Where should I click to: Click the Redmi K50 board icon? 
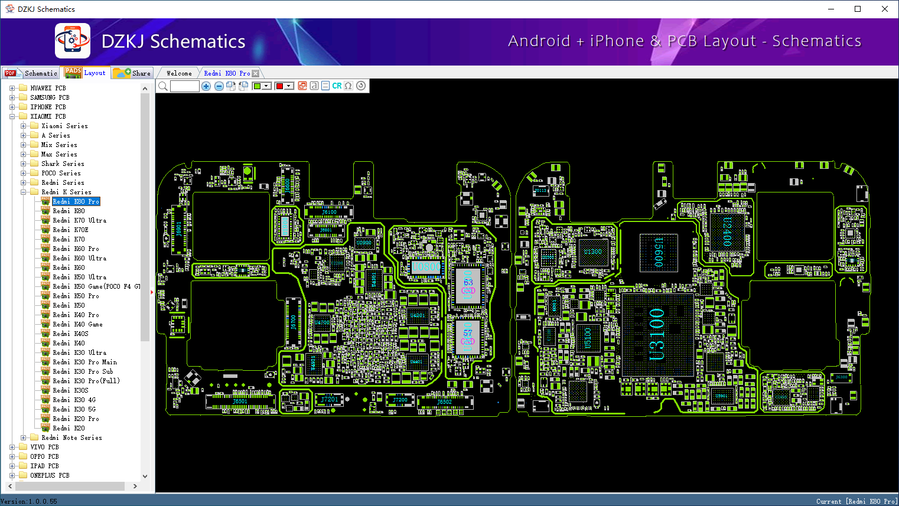pyautogui.click(x=45, y=305)
